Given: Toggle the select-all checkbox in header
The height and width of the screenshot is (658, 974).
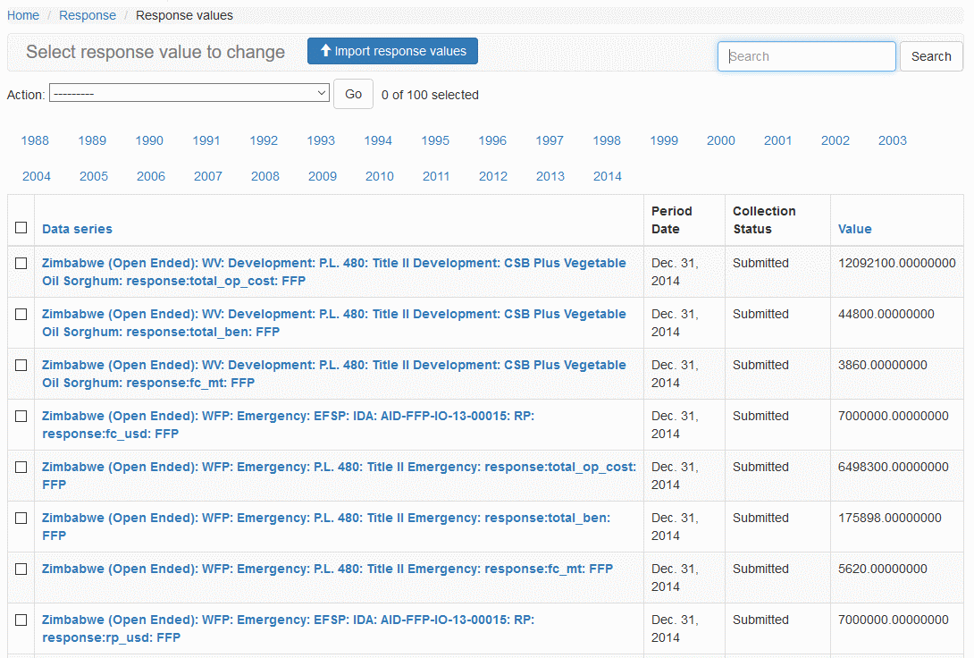Looking at the screenshot, I should (21, 228).
